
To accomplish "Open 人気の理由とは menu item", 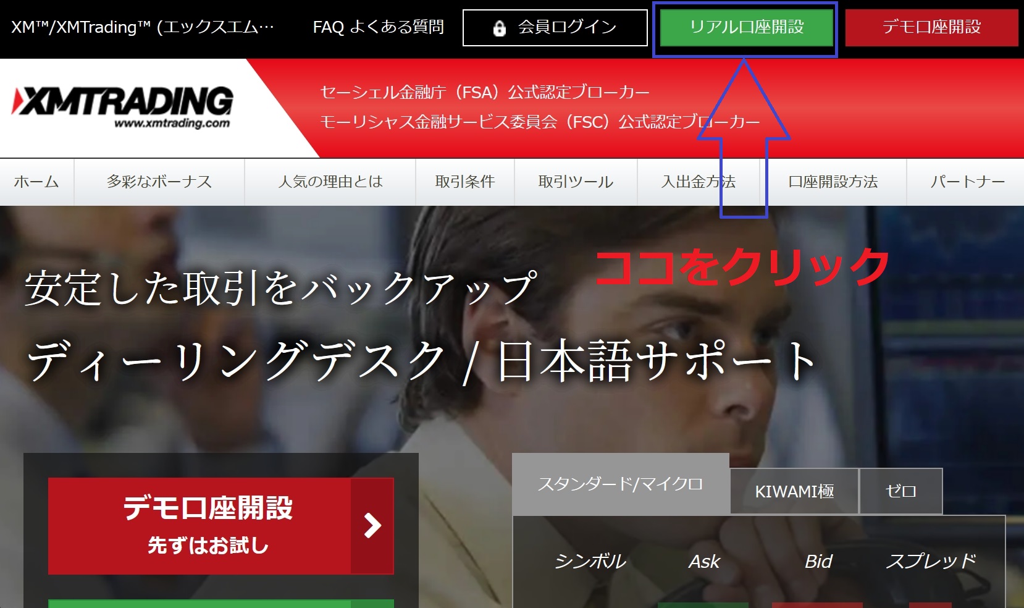I will [330, 182].
